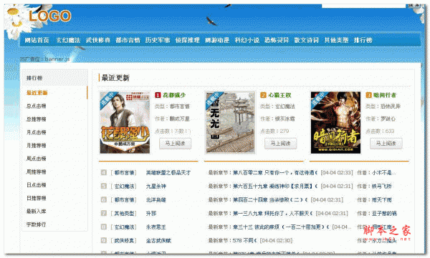Click 马上阅读 for 花都强少
The image size is (430, 258).
176,144
